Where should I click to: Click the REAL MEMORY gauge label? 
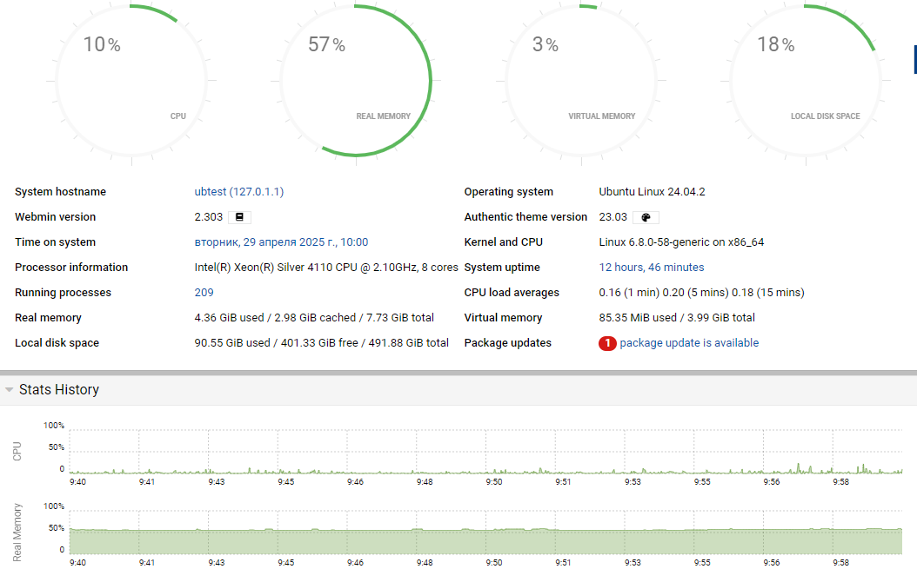pyautogui.click(x=383, y=116)
